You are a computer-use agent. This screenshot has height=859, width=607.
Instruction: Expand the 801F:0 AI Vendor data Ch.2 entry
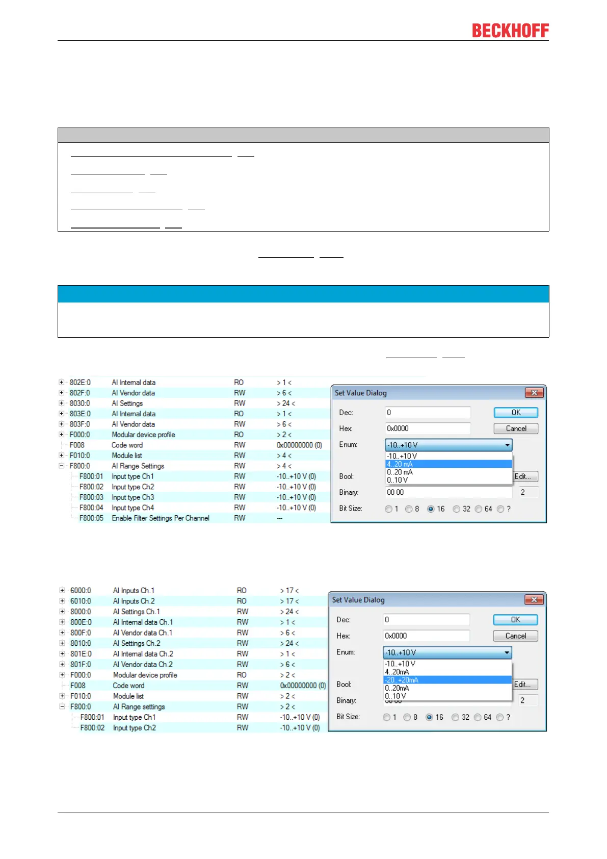pyautogui.click(x=62, y=664)
